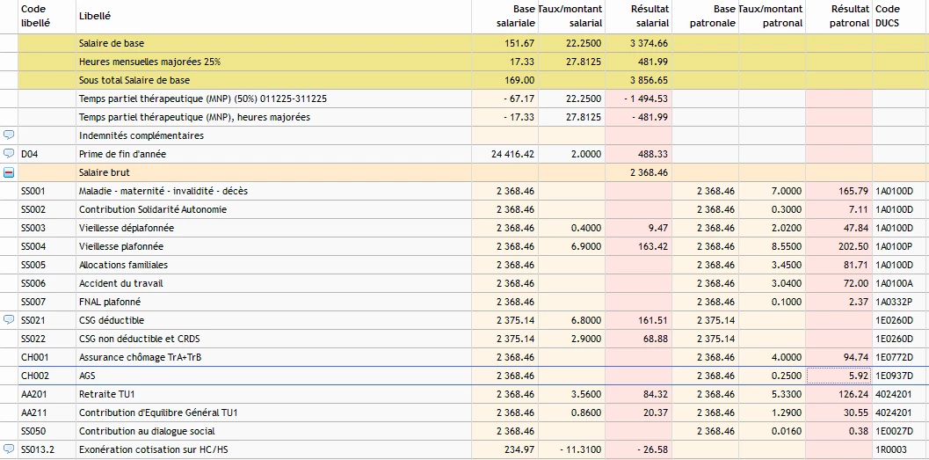Click Retraite TU1 employer rate 5.3300
929x460 pixels.
coord(773,394)
